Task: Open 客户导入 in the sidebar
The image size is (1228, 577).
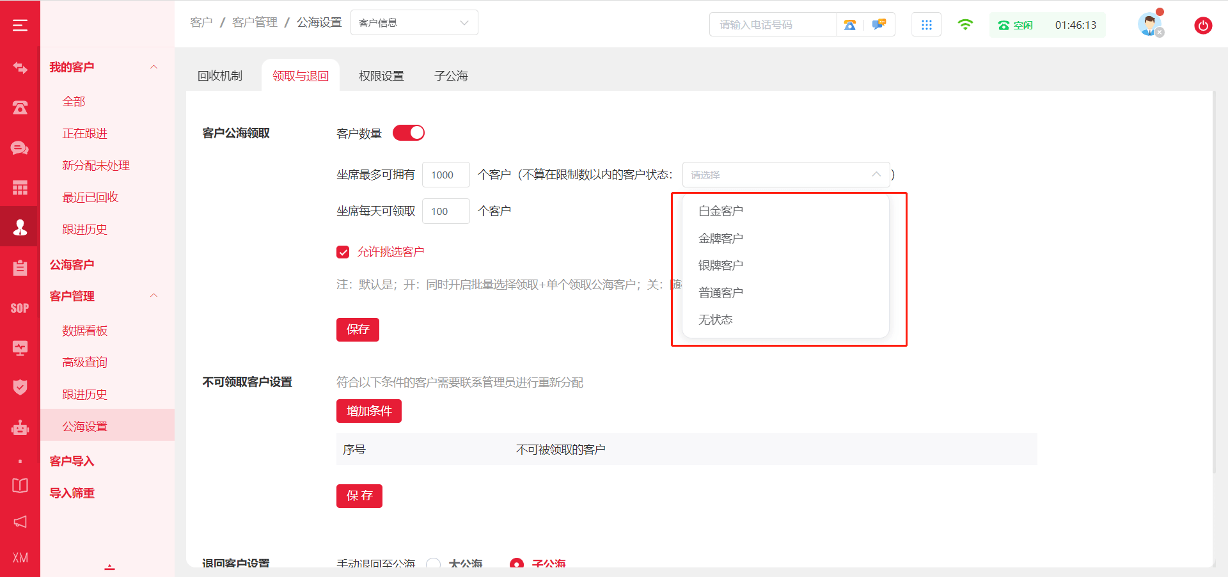Action: (72, 461)
